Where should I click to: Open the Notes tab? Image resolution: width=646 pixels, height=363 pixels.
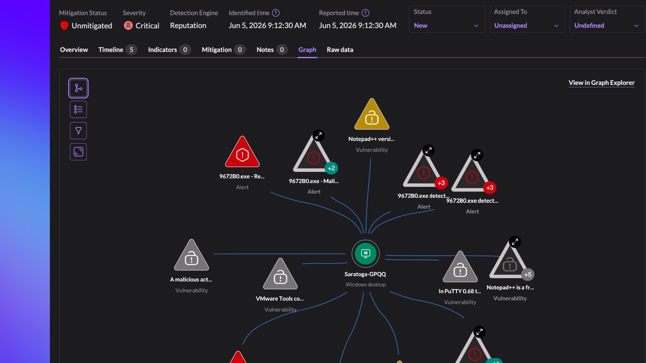pos(272,49)
